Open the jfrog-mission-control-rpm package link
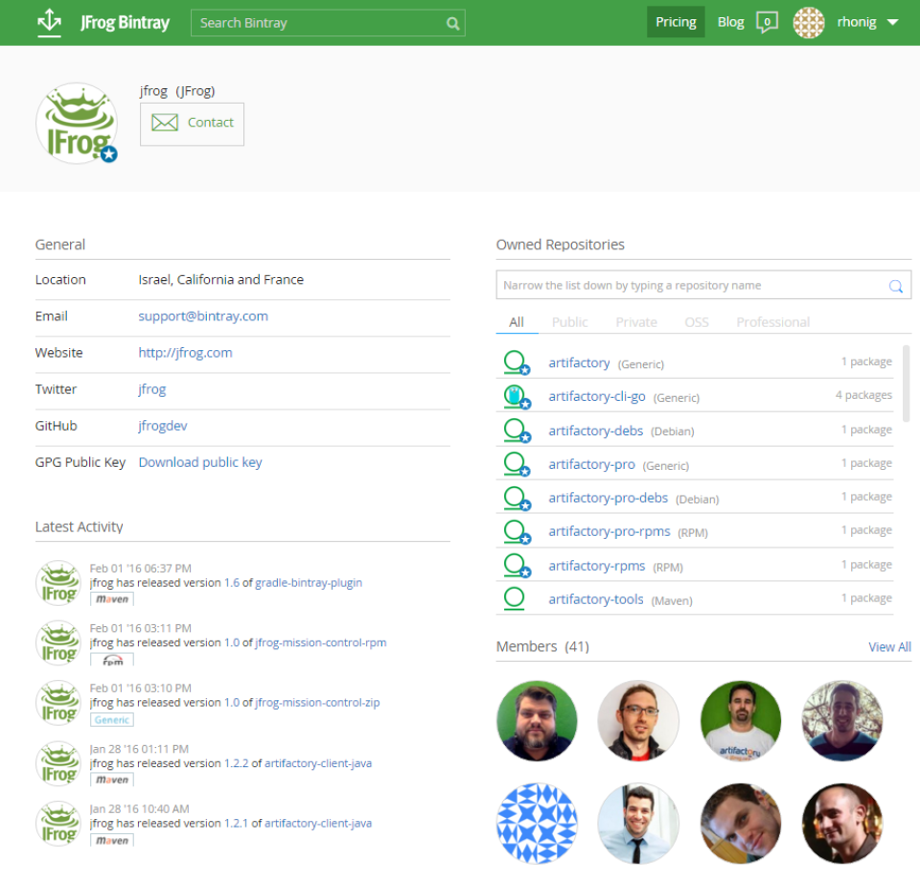This screenshot has height=887, width=920. pyautogui.click(x=321, y=642)
